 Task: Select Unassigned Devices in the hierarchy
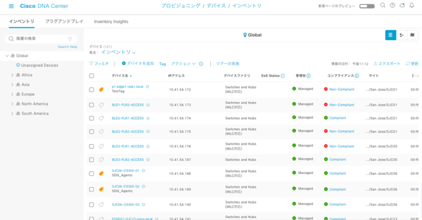tap(40, 65)
